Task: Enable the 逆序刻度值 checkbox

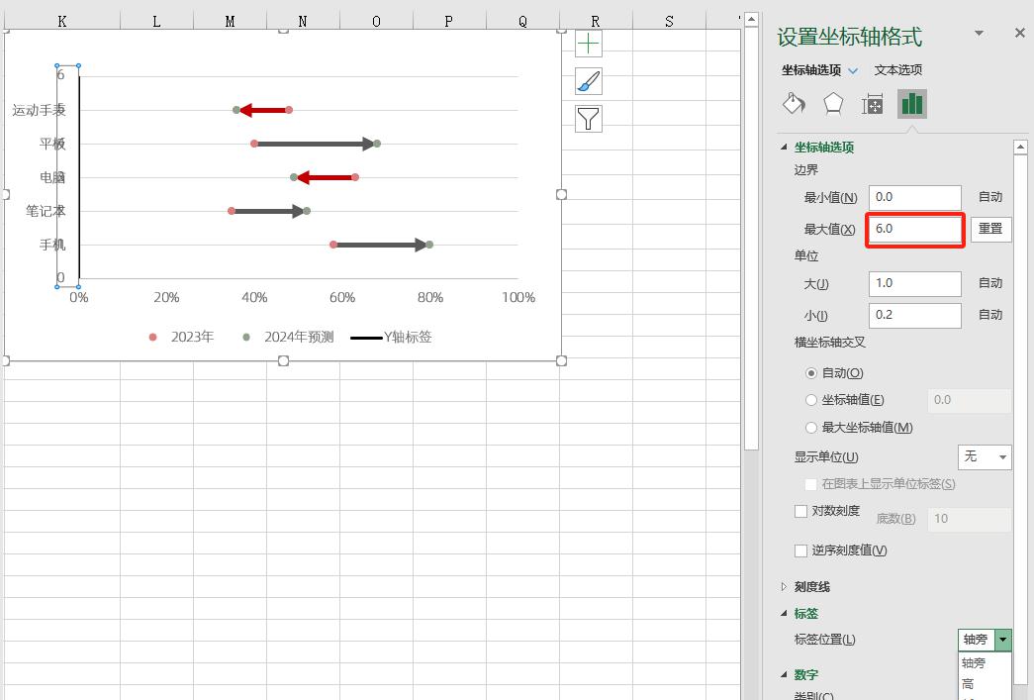Action: click(801, 550)
